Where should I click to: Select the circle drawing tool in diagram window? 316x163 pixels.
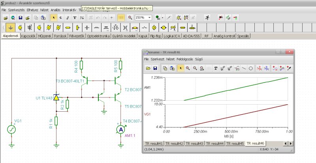251,68
